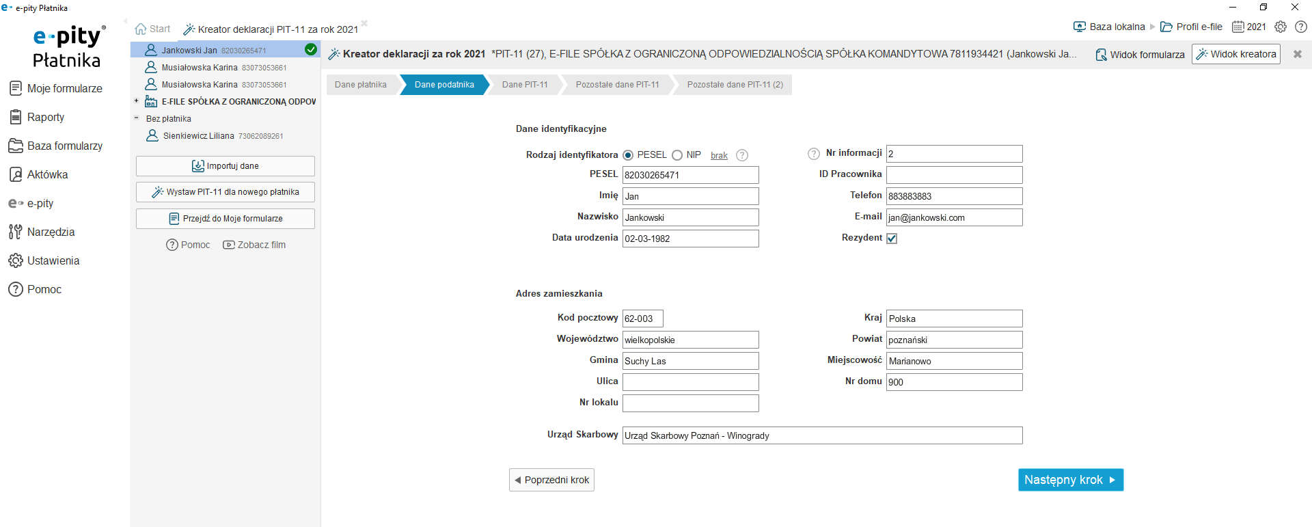
Task: Click the Województwo field
Action: click(x=691, y=340)
